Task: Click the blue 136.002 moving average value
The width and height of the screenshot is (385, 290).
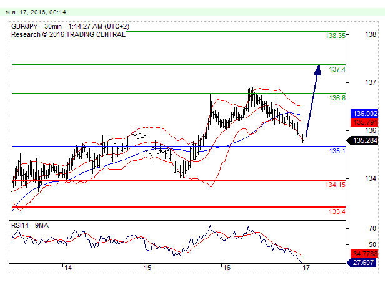Action: [x=364, y=114]
